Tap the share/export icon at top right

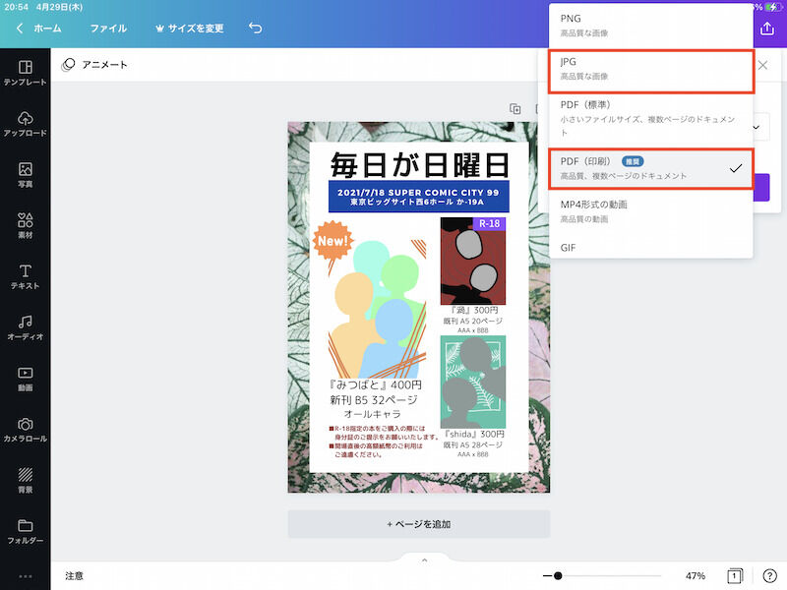click(x=767, y=29)
